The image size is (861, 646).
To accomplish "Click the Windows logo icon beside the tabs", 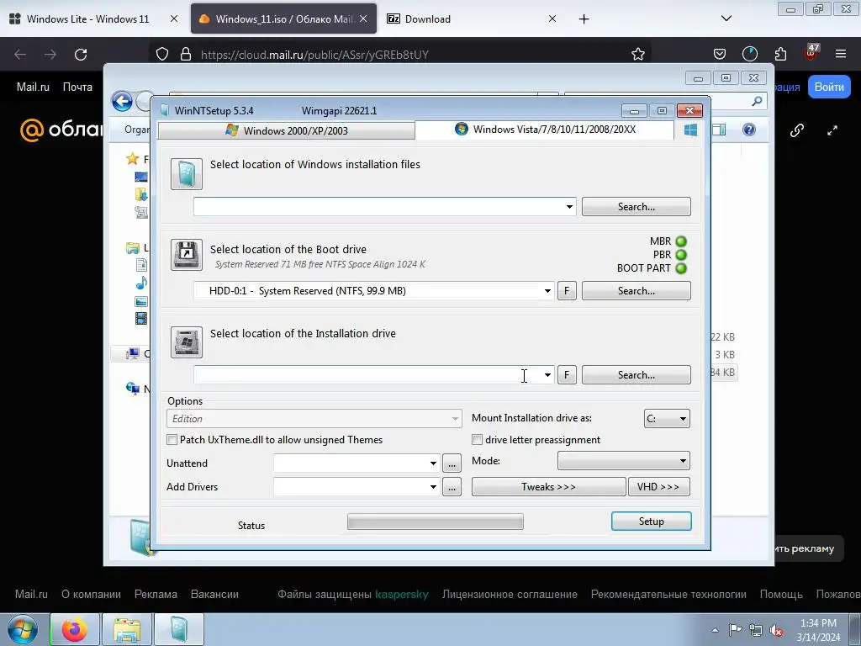I will (x=690, y=130).
